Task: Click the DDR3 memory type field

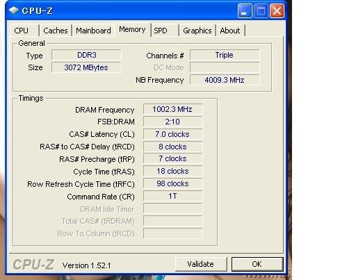Action: pyautogui.click(x=86, y=55)
